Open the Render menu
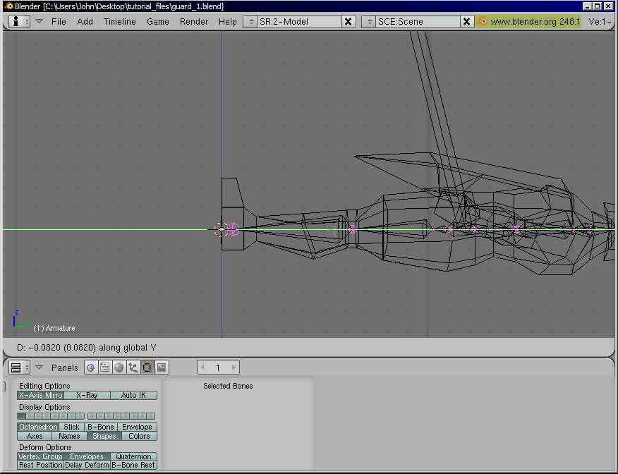 (193, 21)
